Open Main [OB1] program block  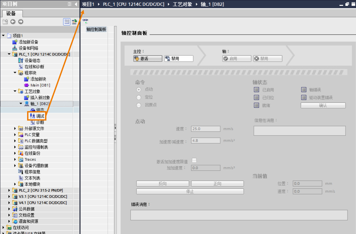[x=37, y=85]
